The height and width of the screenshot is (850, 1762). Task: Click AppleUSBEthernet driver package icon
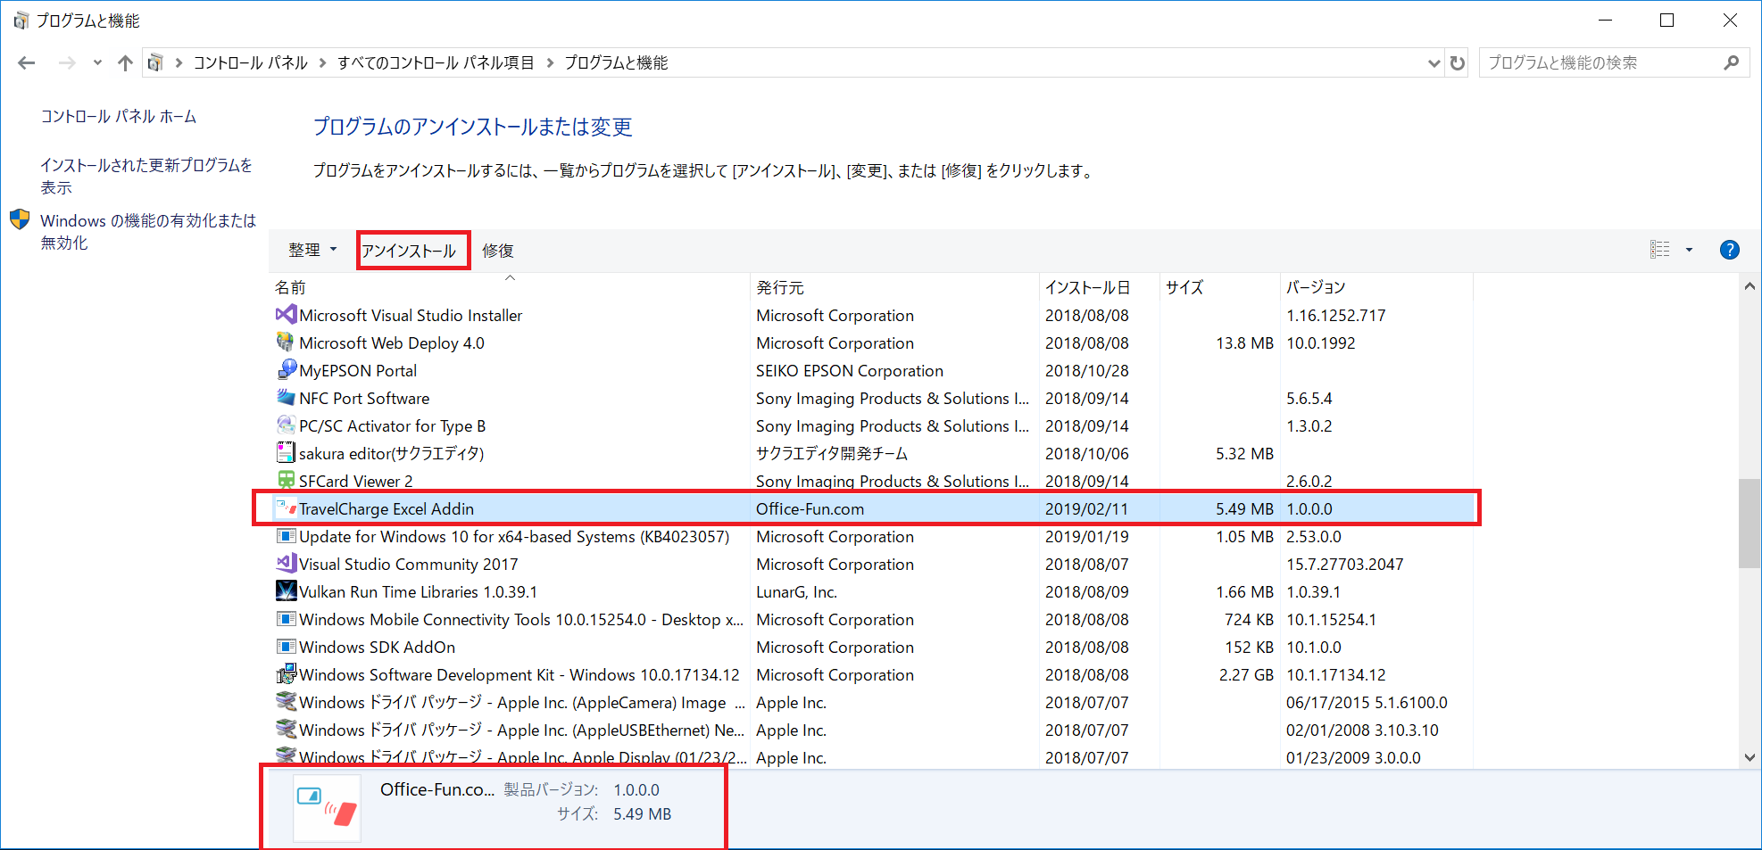pos(286,729)
